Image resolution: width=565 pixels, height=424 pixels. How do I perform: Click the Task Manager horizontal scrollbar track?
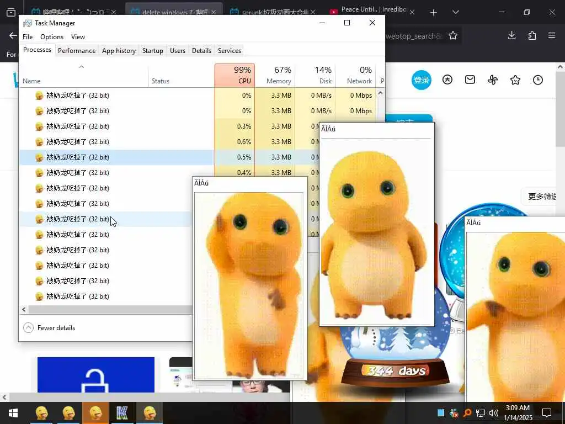click(110, 309)
